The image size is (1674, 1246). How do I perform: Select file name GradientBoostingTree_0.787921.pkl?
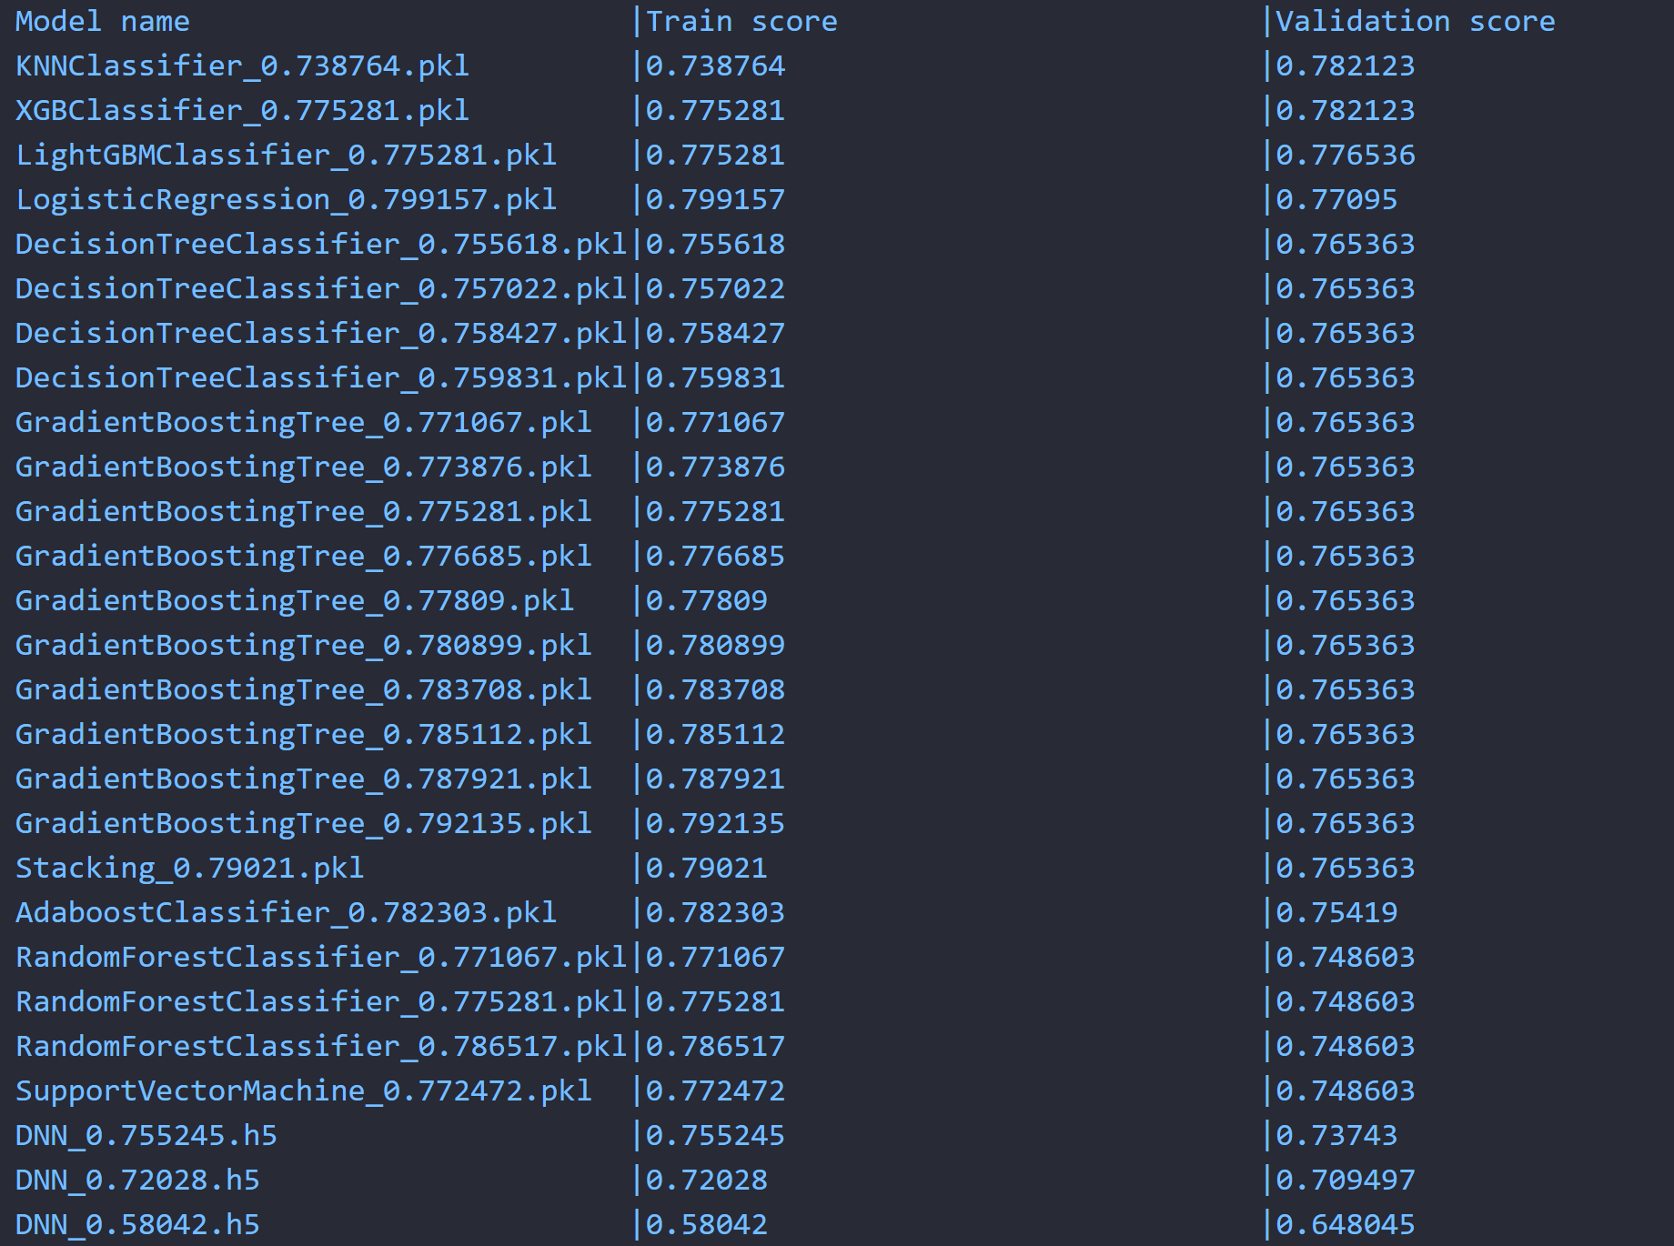[304, 779]
